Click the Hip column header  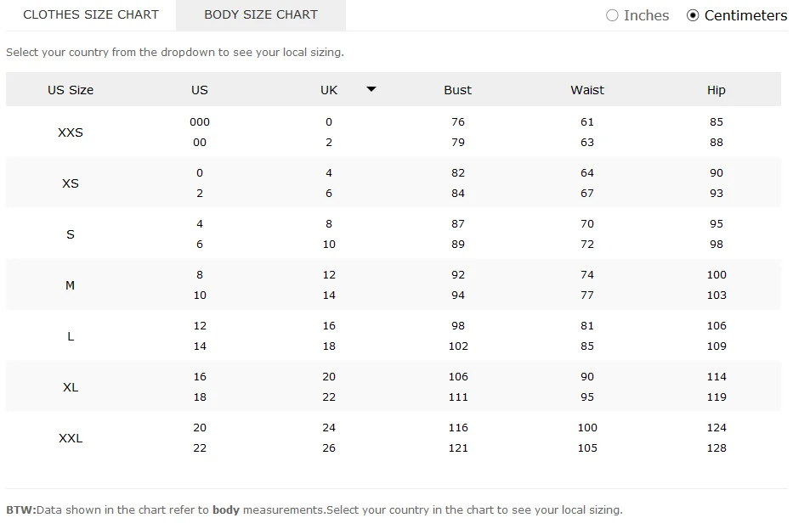pyautogui.click(x=717, y=90)
